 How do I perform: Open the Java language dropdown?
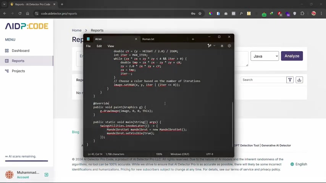(265, 56)
